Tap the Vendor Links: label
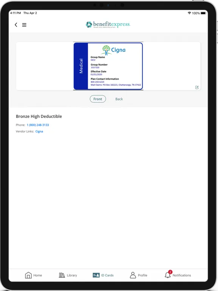This screenshot has width=218, height=291. [x=25, y=131]
